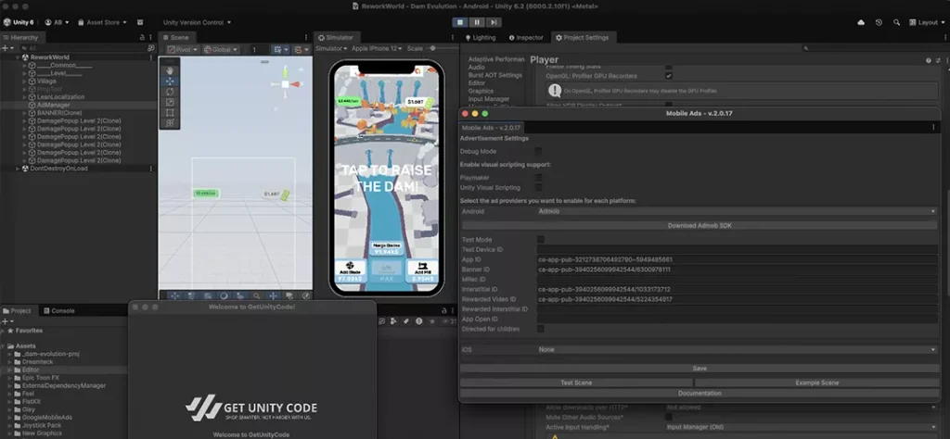The width and height of the screenshot is (950, 439).
Task: Open the Mobile Ads window options menu
Action: [x=933, y=127]
